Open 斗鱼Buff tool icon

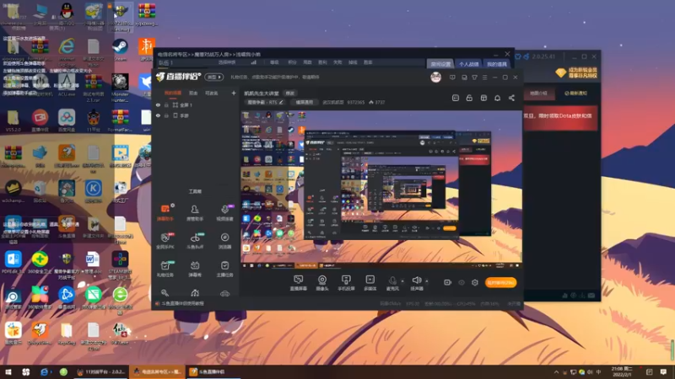click(x=195, y=241)
